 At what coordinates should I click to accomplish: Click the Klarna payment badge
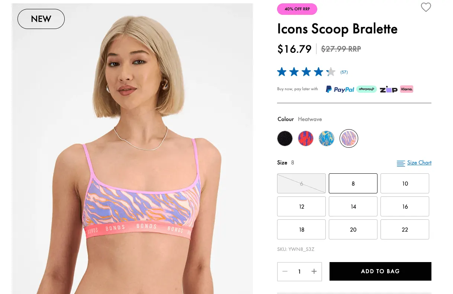(x=407, y=89)
